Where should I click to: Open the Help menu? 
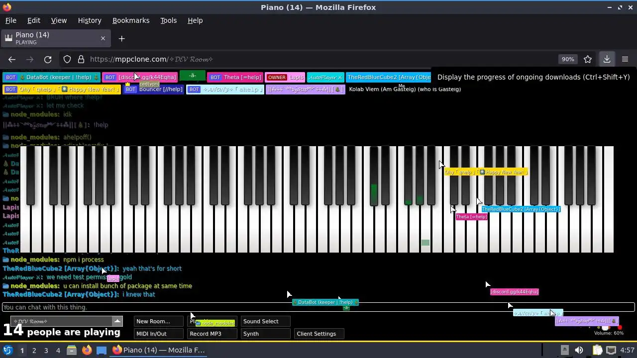point(195,20)
